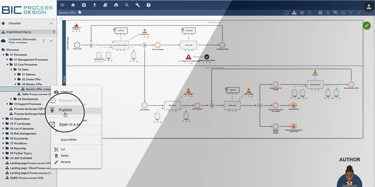Collapse the Customer Showcase workspace chevron
375x187 pixels.
coord(51,41)
